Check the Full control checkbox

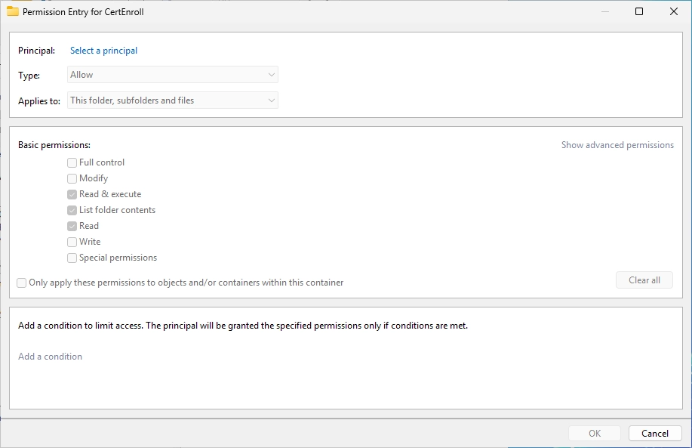(x=72, y=162)
